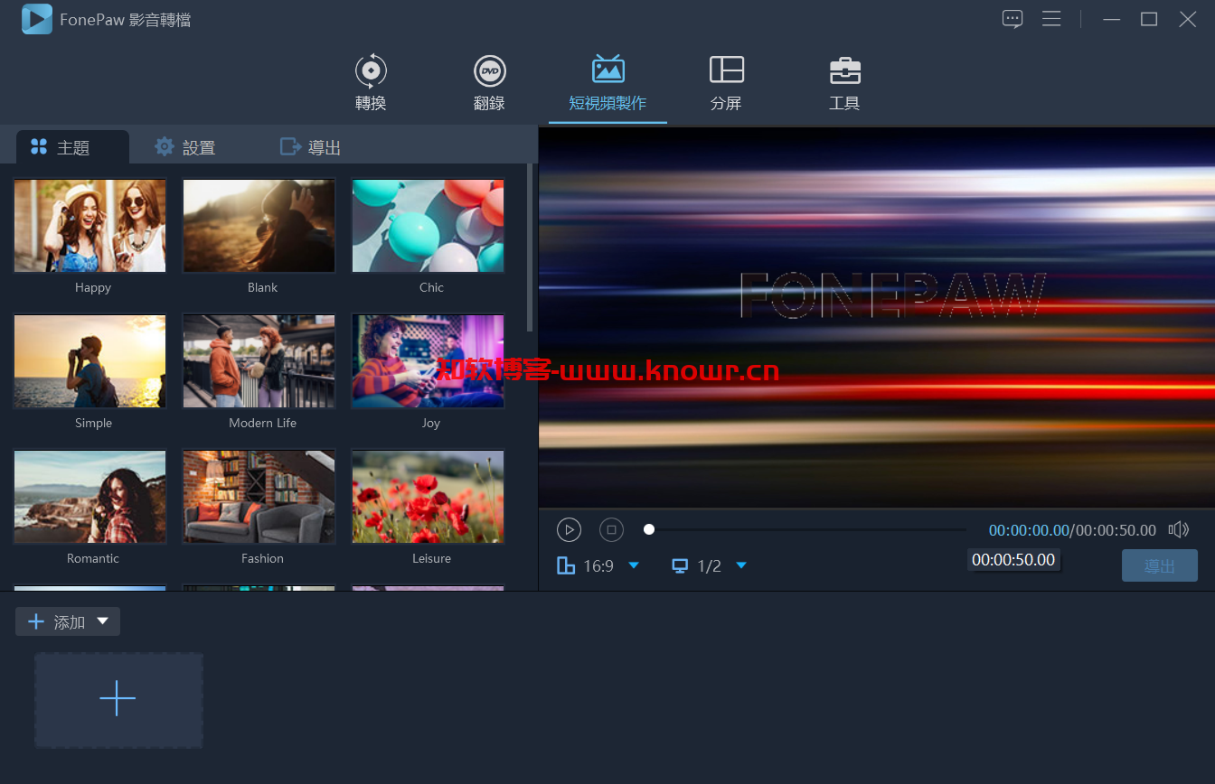Choose the Blank theme thumbnail
The image size is (1215, 784).
coord(259,226)
